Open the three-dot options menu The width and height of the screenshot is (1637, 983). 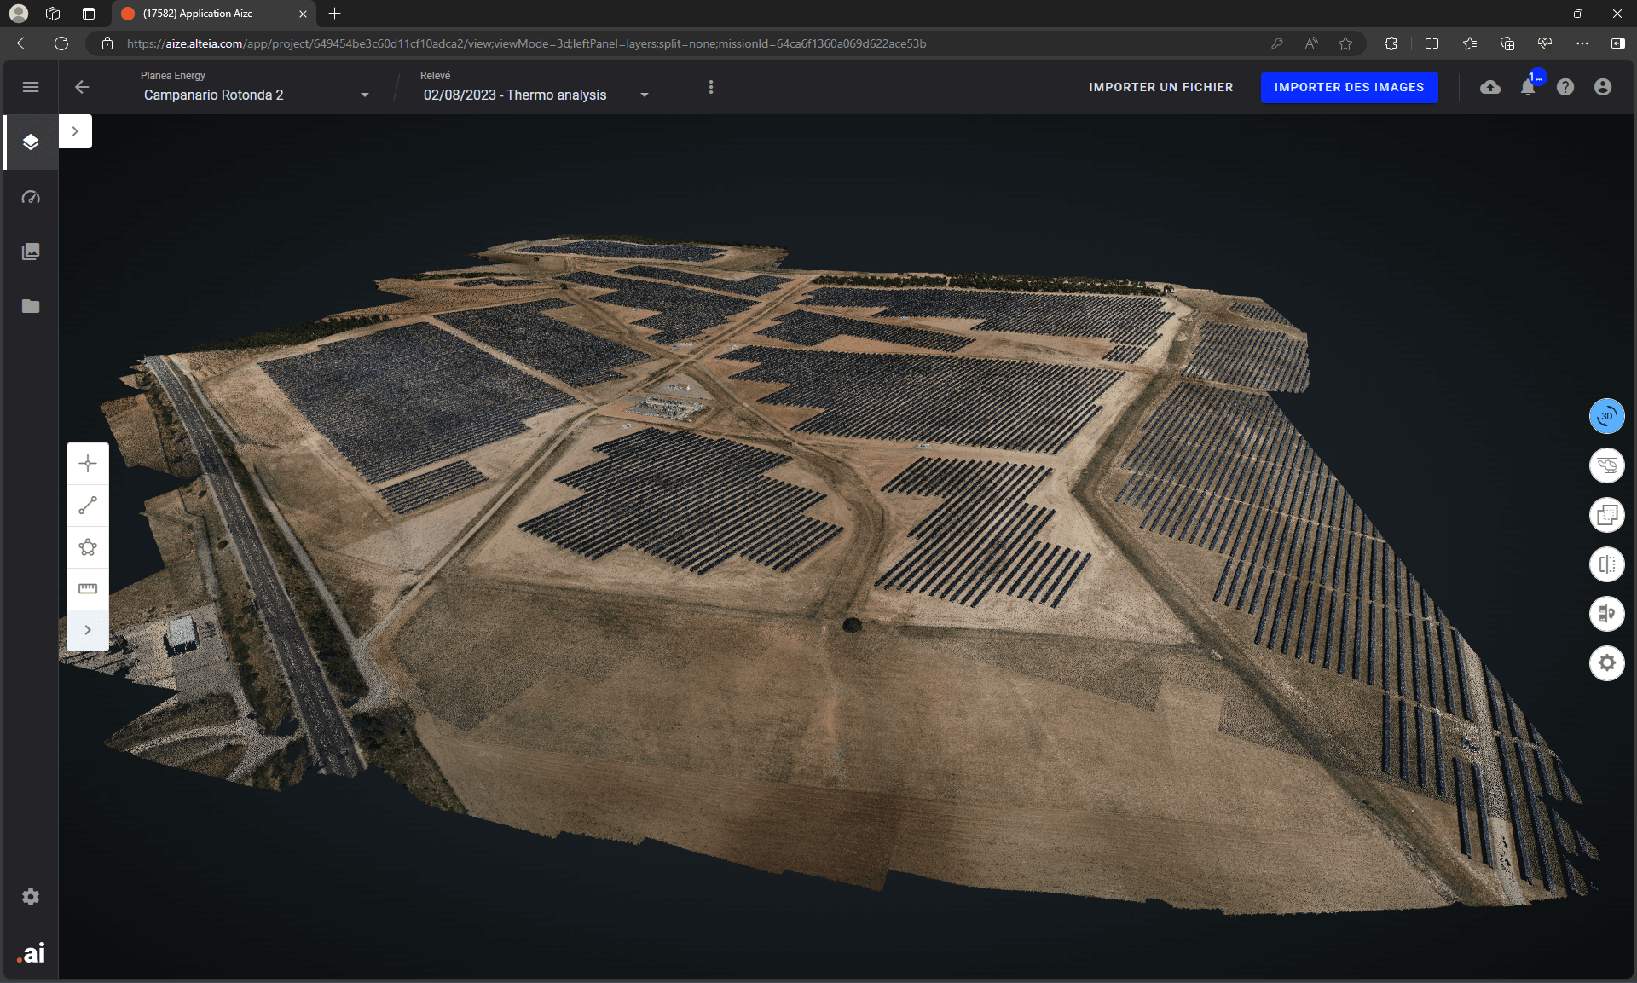(711, 86)
